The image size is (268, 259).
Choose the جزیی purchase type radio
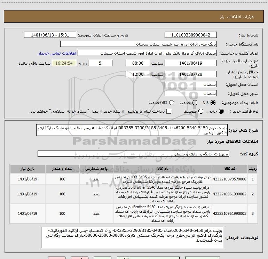coord(221,111)
